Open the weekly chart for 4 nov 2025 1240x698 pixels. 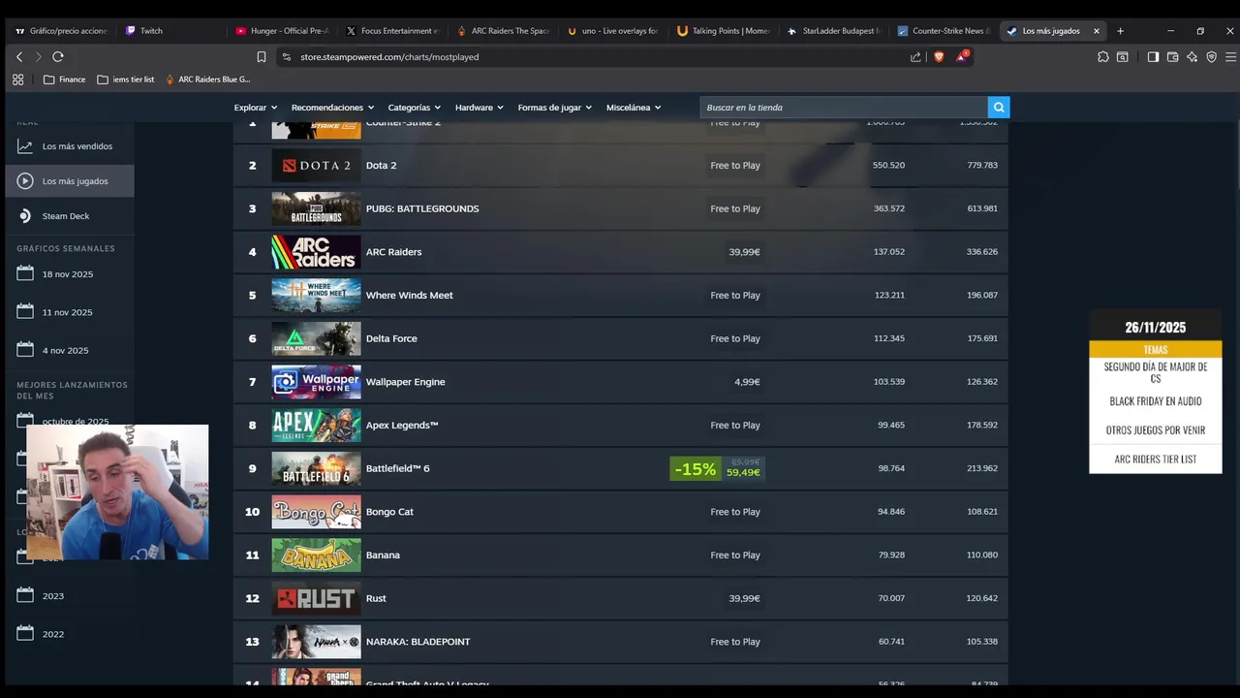(x=65, y=350)
